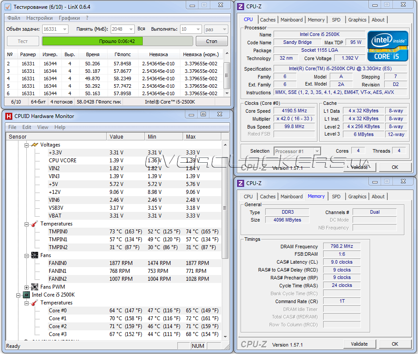The height and width of the screenshot is (354, 418).
Task: Click the CPUID Hardware Monitor H icon
Action: click(9, 116)
